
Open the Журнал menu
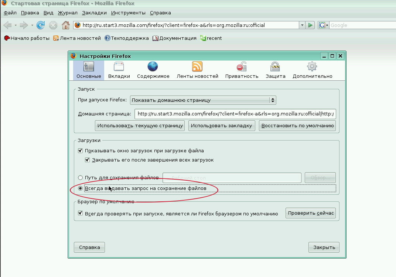(68, 13)
